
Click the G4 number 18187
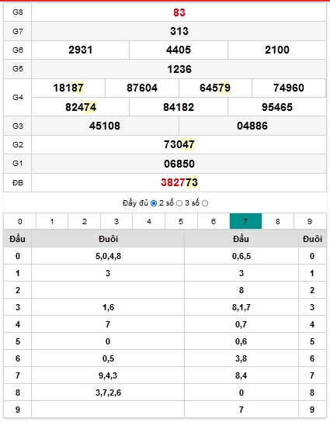tap(68, 88)
